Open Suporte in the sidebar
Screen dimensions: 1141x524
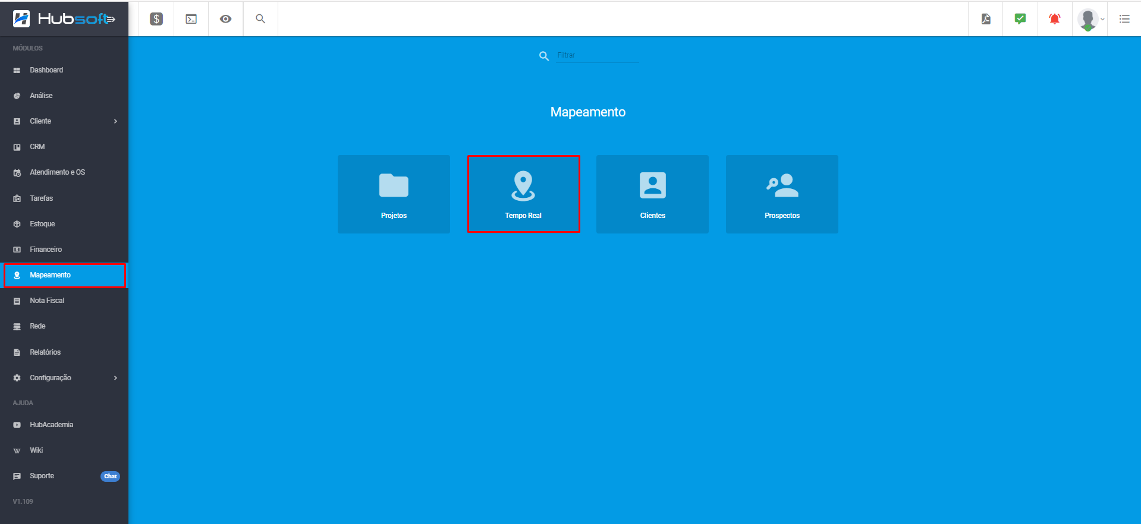(64, 476)
